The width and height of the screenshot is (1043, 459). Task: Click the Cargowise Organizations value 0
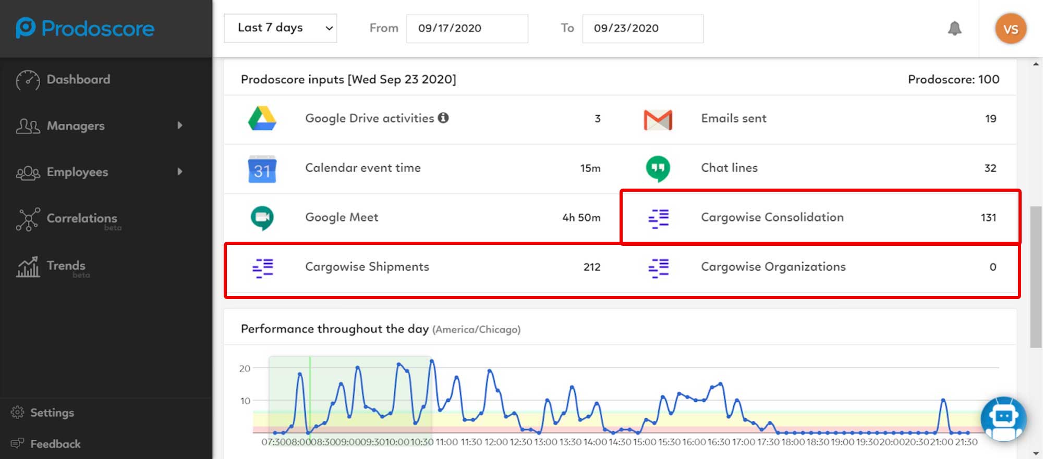(993, 267)
